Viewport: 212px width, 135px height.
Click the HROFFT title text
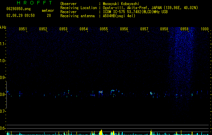coord(34,3)
